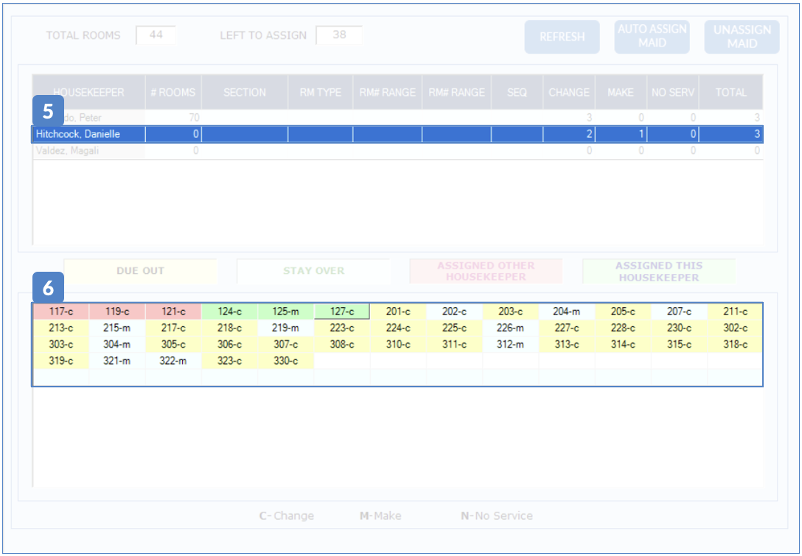
Task: Click room 312-m in the grid
Action: pyautogui.click(x=510, y=345)
